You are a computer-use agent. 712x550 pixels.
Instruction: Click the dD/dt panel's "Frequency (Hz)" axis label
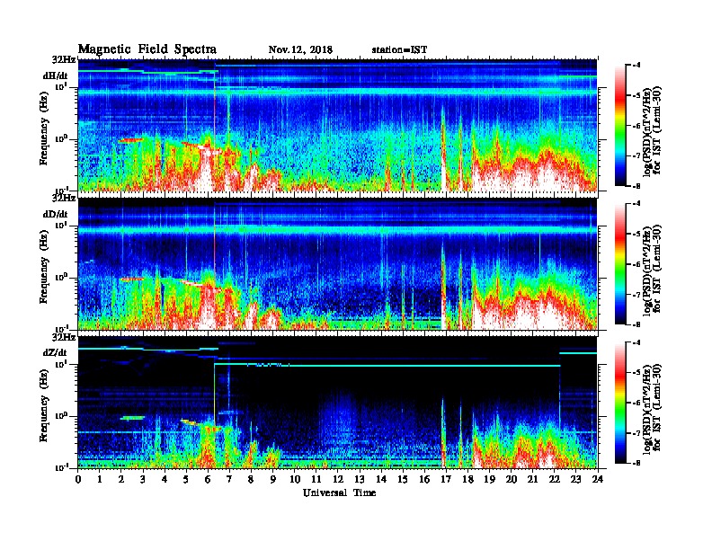point(43,267)
